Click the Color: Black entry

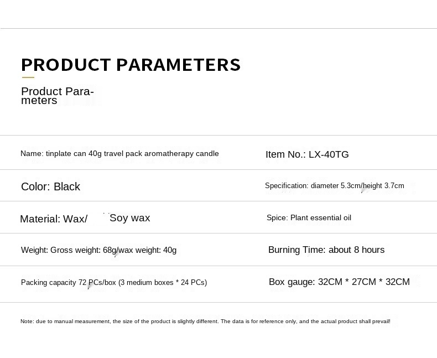tap(50, 186)
